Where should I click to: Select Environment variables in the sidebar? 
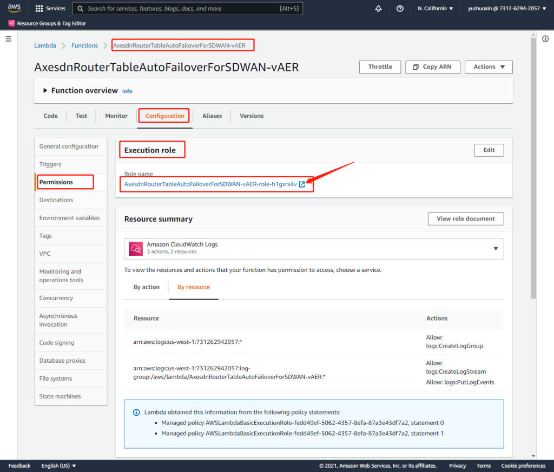tap(69, 218)
